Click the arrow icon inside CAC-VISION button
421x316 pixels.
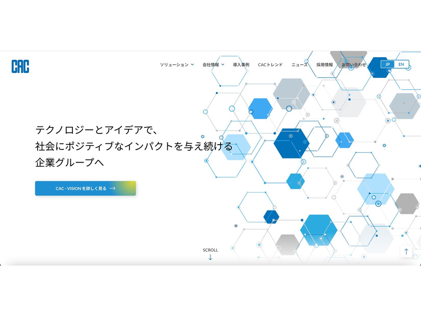pos(113,188)
